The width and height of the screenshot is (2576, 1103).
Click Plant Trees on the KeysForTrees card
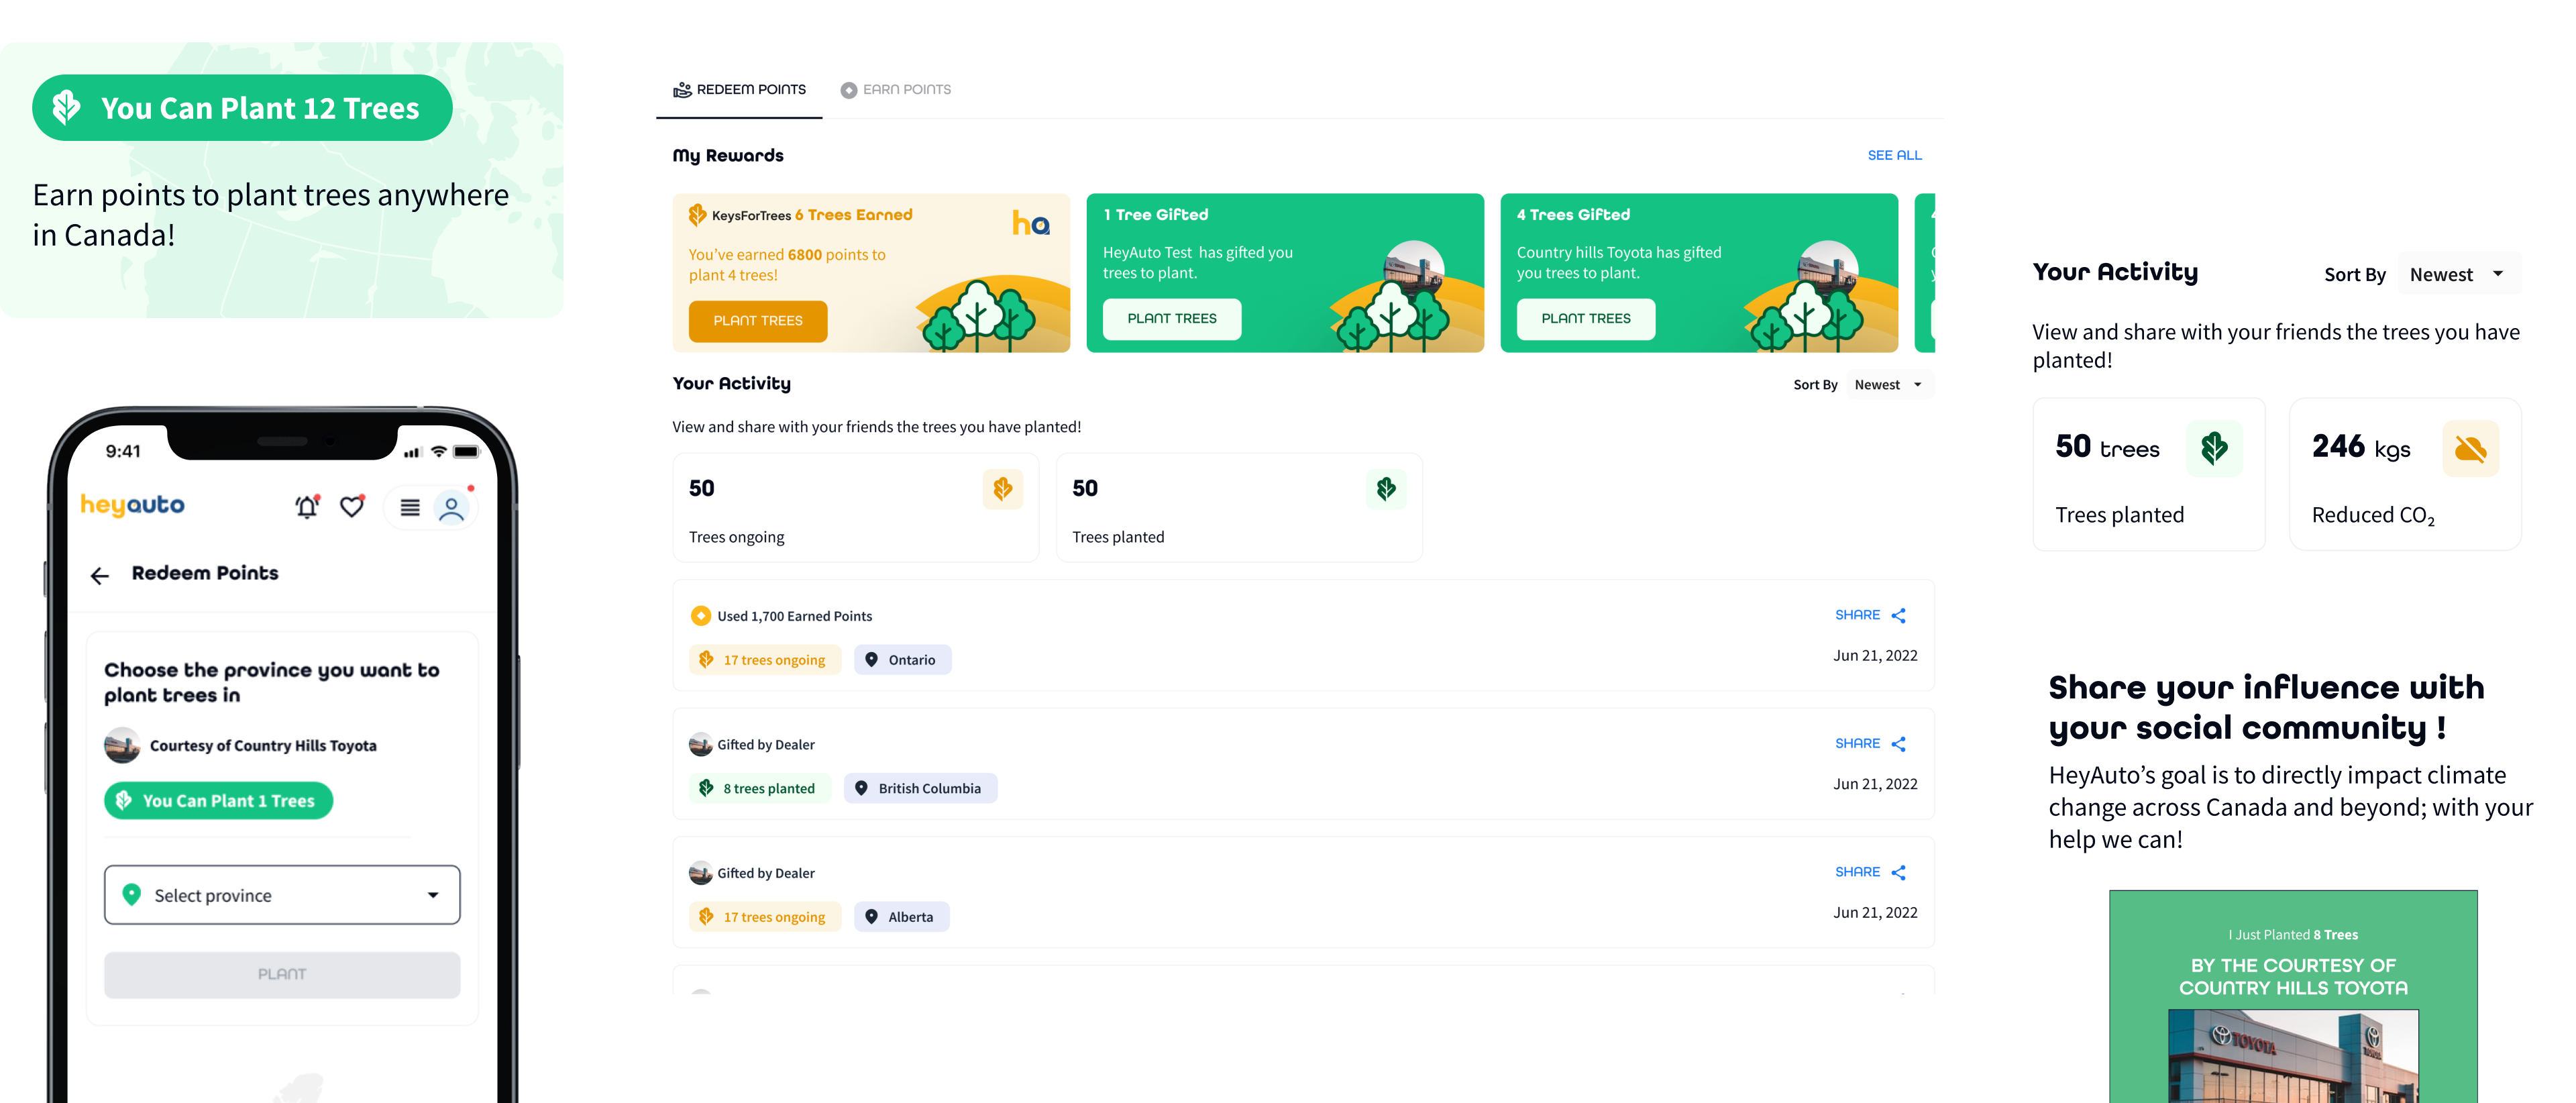click(x=758, y=321)
